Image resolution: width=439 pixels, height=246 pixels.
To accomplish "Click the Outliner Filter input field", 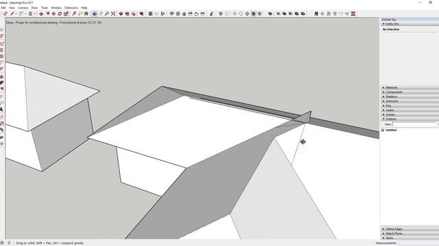I will pos(414,124).
